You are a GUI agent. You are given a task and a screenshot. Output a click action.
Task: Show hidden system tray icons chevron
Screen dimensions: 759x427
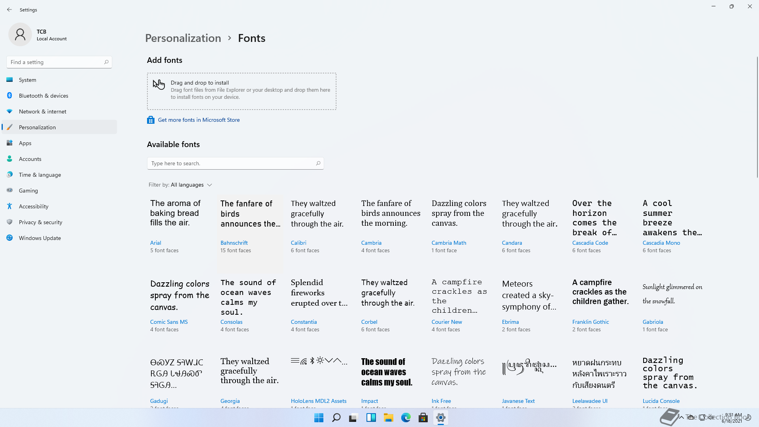pyautogui.click(x=681, y=417)
